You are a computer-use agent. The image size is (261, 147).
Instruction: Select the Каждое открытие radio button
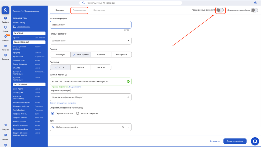coord(78,113)
